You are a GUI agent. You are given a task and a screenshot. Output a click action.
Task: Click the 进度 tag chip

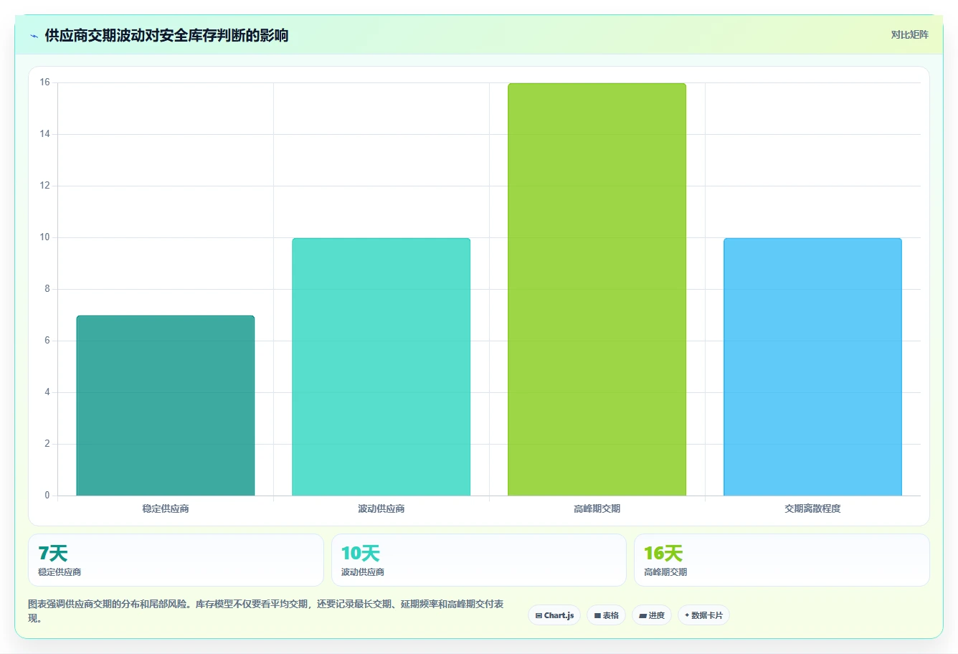point(652,615)
